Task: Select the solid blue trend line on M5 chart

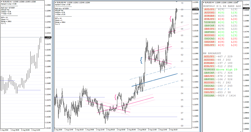Action: (155, 80)
